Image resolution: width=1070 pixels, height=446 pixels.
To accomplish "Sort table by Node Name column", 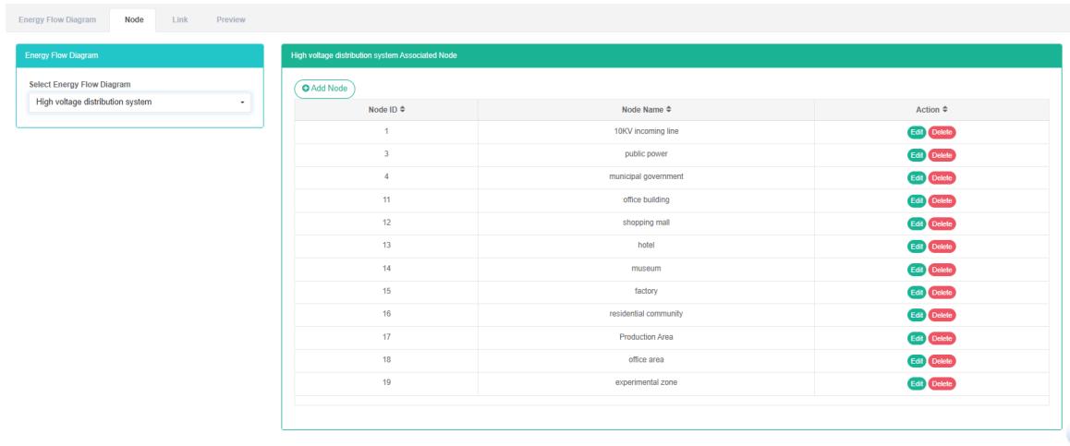I will [x=646, y=110].
